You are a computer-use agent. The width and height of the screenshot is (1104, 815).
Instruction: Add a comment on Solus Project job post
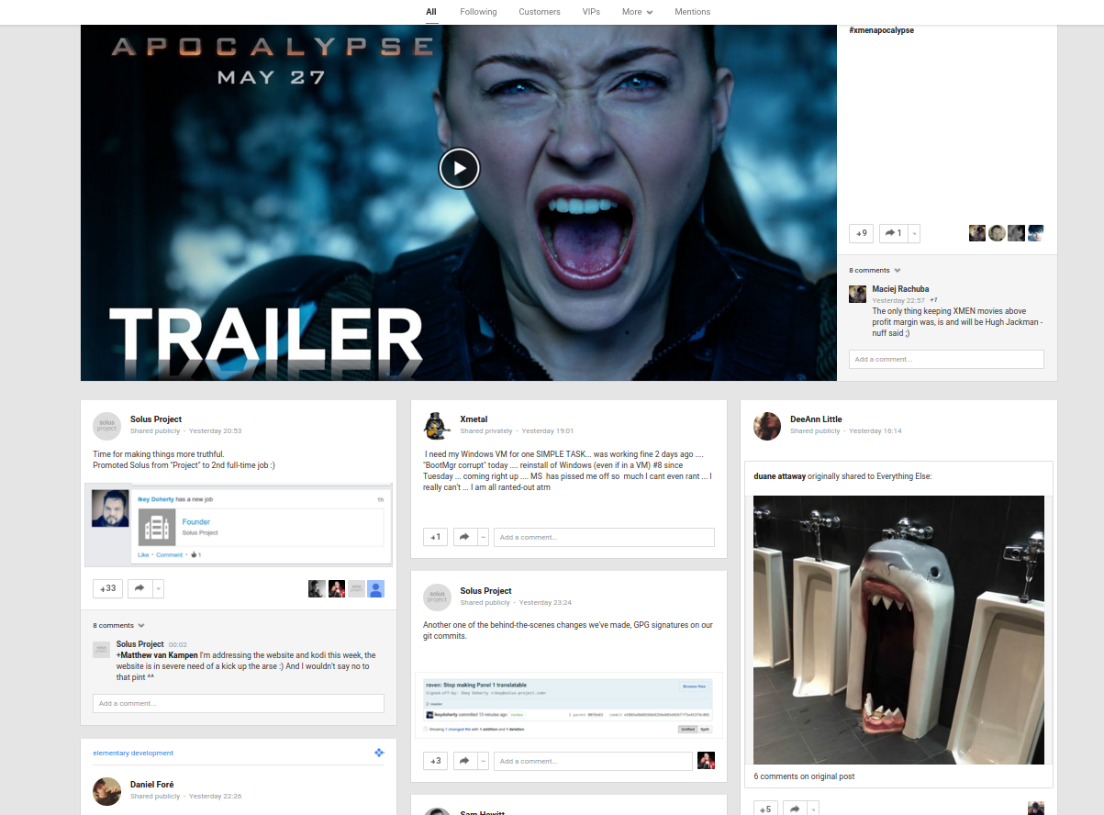click(239, 703)
